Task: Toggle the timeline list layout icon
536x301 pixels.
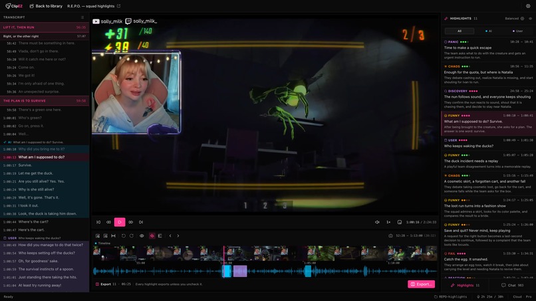Action: click(160, 236)
